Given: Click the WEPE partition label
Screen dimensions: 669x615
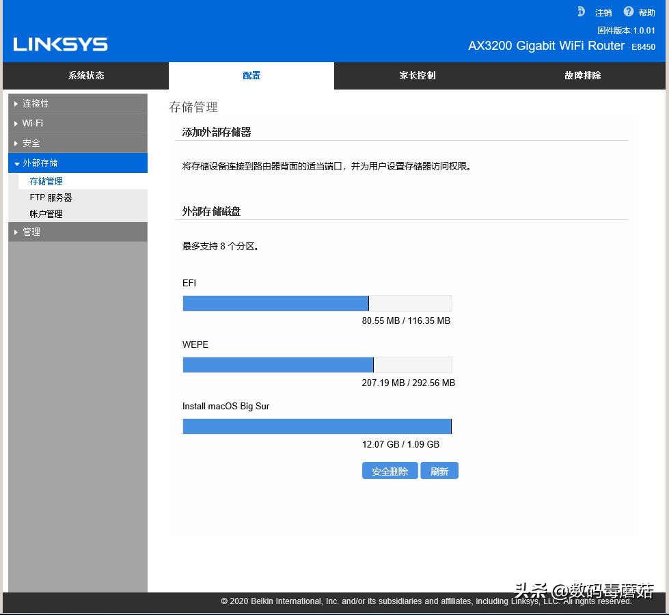Looking at the screenshot, I should pos(195,344).
